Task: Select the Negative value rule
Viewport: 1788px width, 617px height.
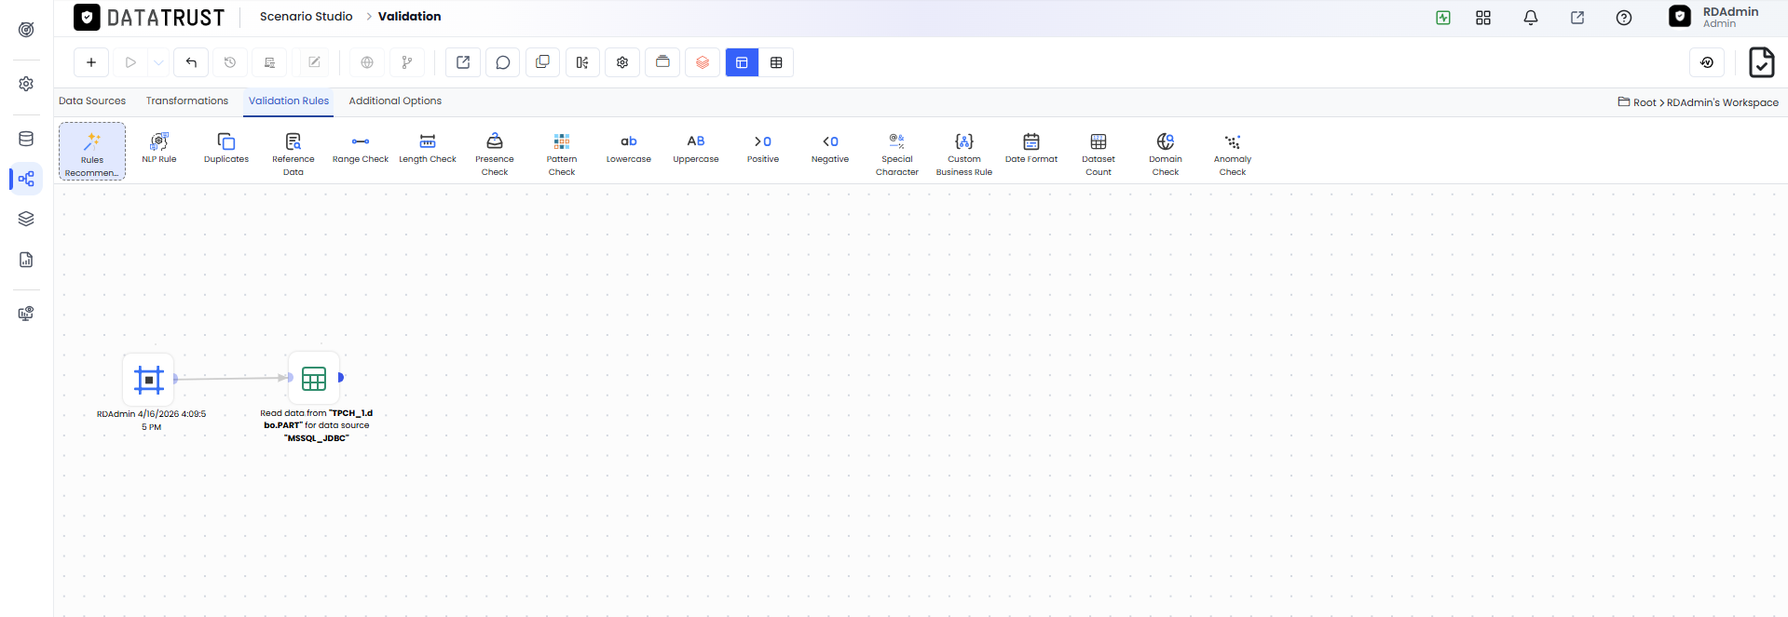Action: (x=830, y=149)
